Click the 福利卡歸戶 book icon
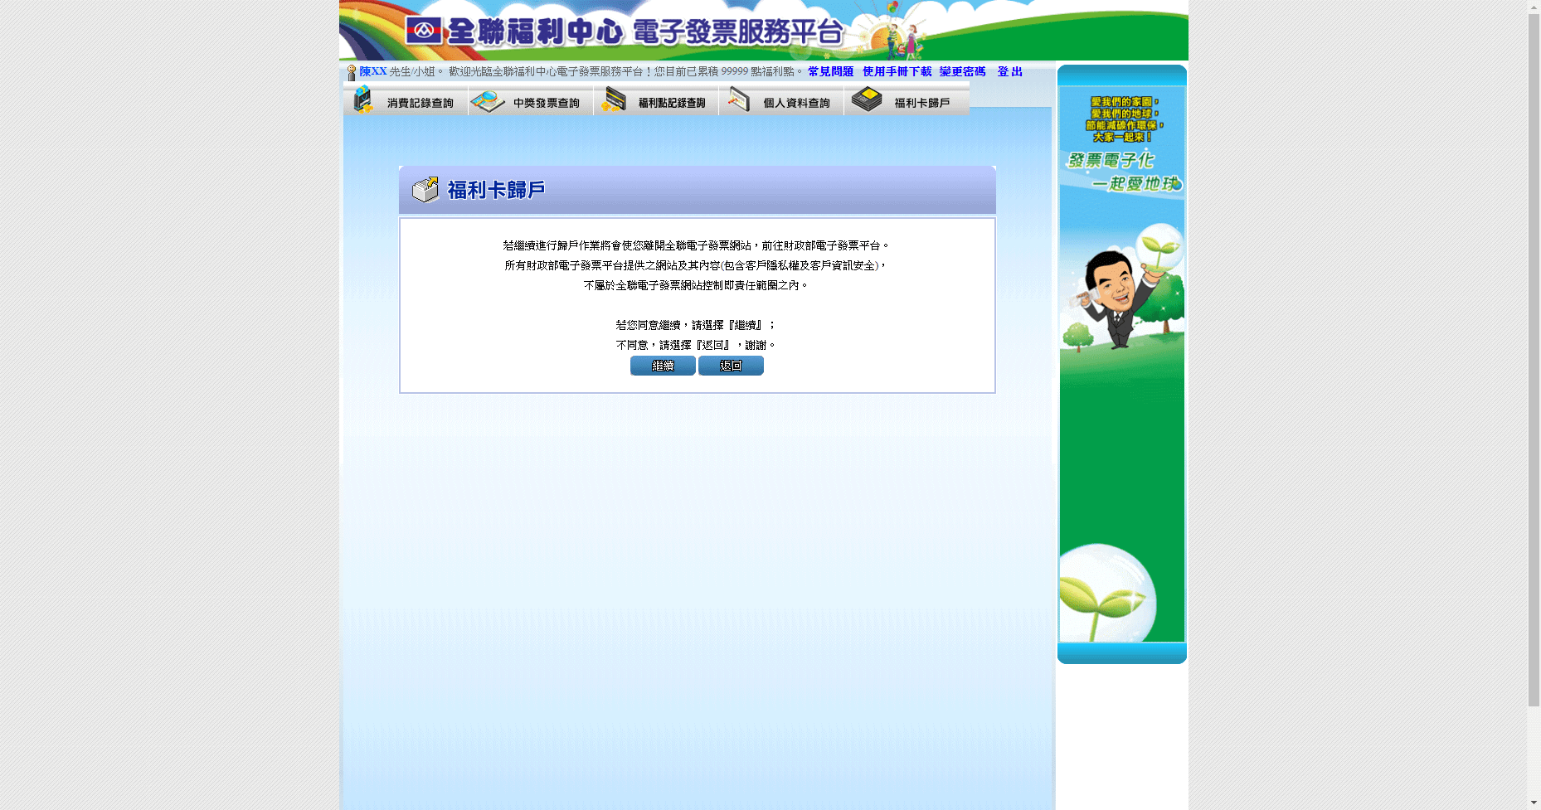The width and height of the screenshot is (1541, 810). [x=867, y=99]
